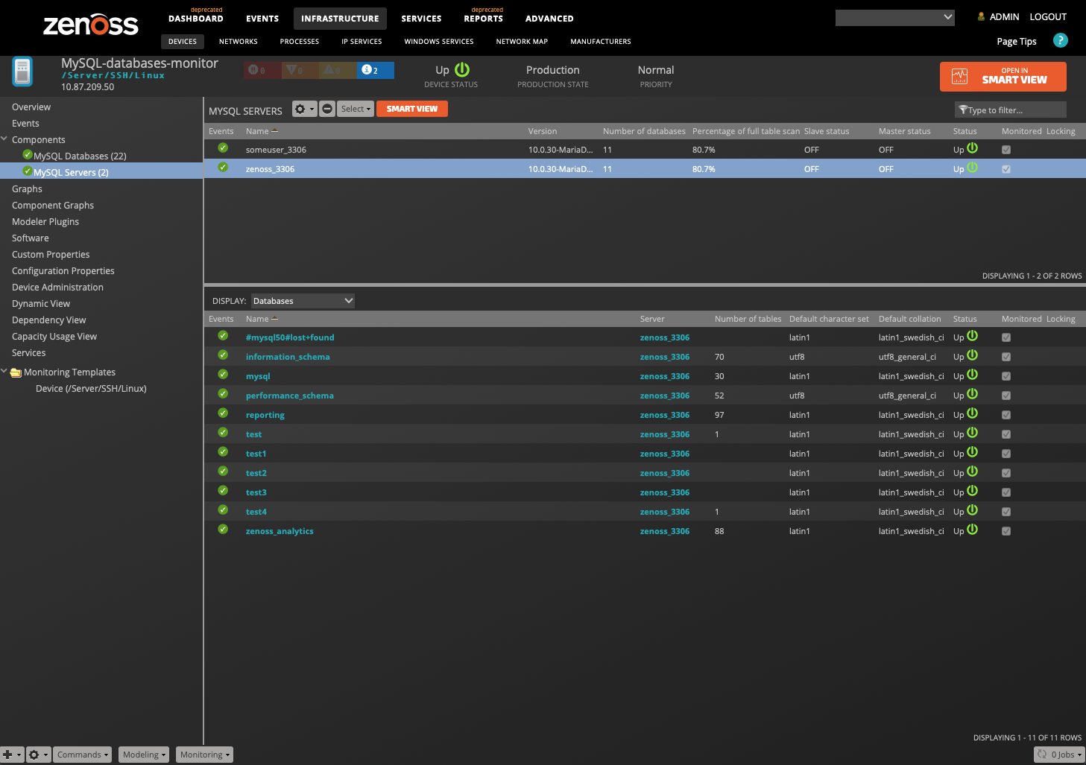Open the Modeling dropdown menu
The width and height of the screenshot is (1086, 765).
point(144,755)
